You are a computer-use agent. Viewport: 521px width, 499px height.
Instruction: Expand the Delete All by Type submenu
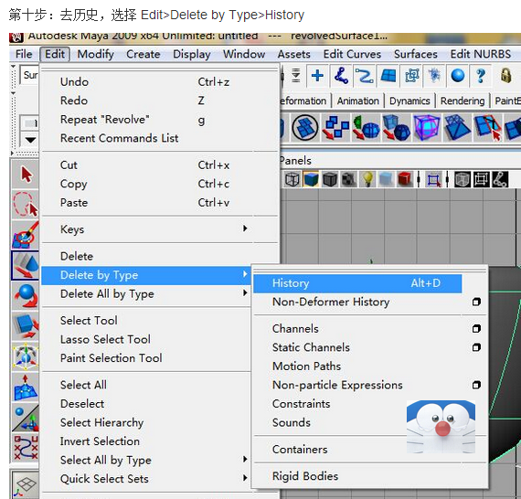[245, 292]
